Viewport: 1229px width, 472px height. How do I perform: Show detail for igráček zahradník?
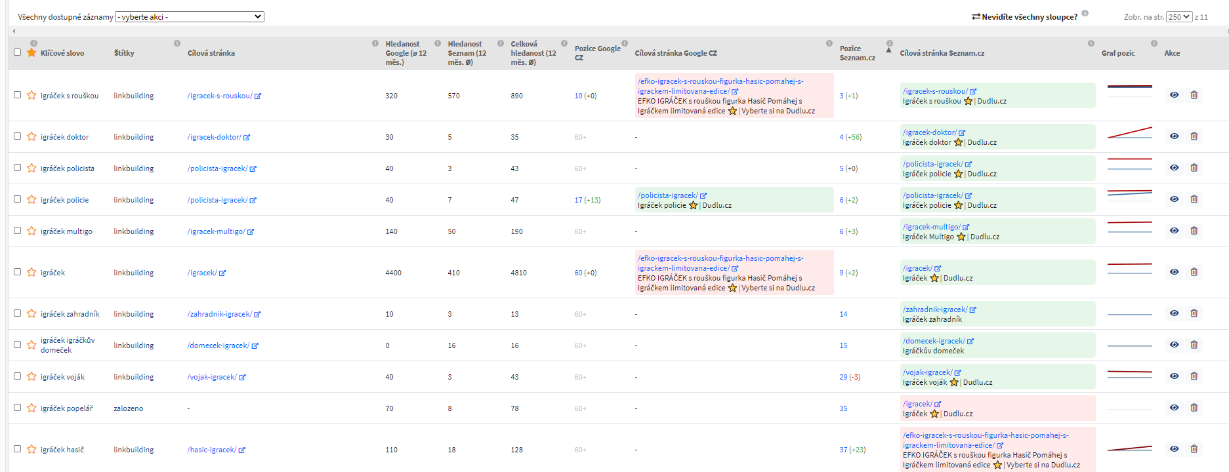click(x=1174, y=313)
